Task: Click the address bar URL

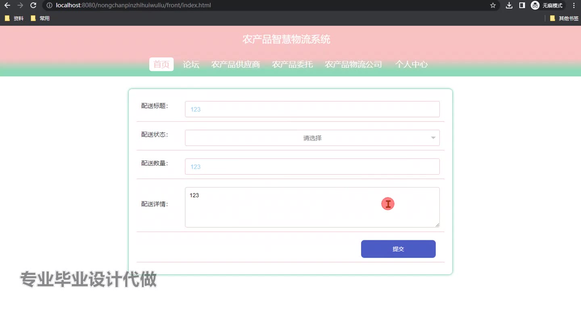Action: pos(133,5)
